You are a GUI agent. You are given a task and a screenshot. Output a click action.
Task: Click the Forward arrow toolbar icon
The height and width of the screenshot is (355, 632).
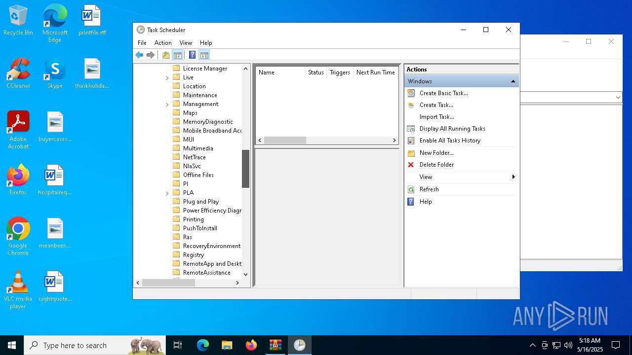click(x=151, y=55)
